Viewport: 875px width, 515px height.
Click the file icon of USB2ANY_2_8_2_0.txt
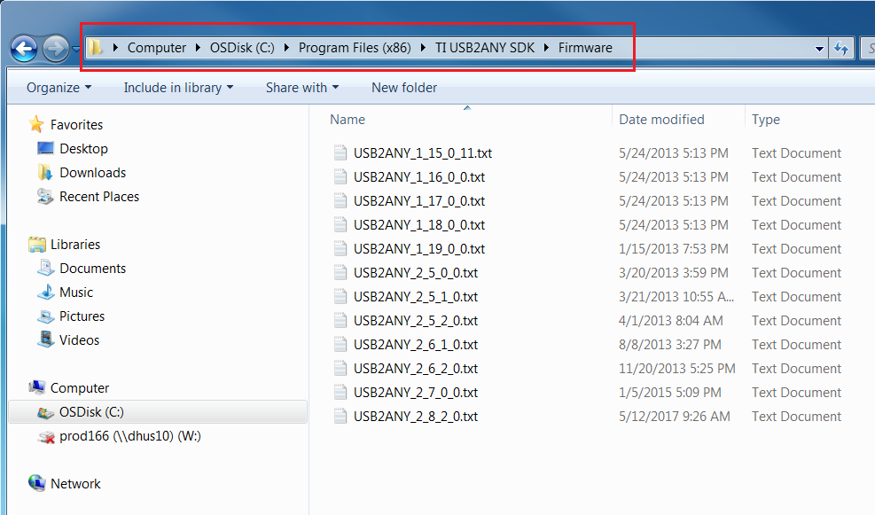340,417
